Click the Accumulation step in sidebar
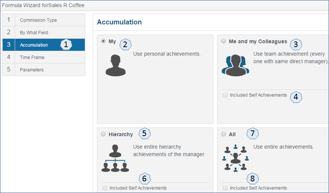The height and width of the screenshot is (193, 329). pyautogui.click(x=44, y=45)
